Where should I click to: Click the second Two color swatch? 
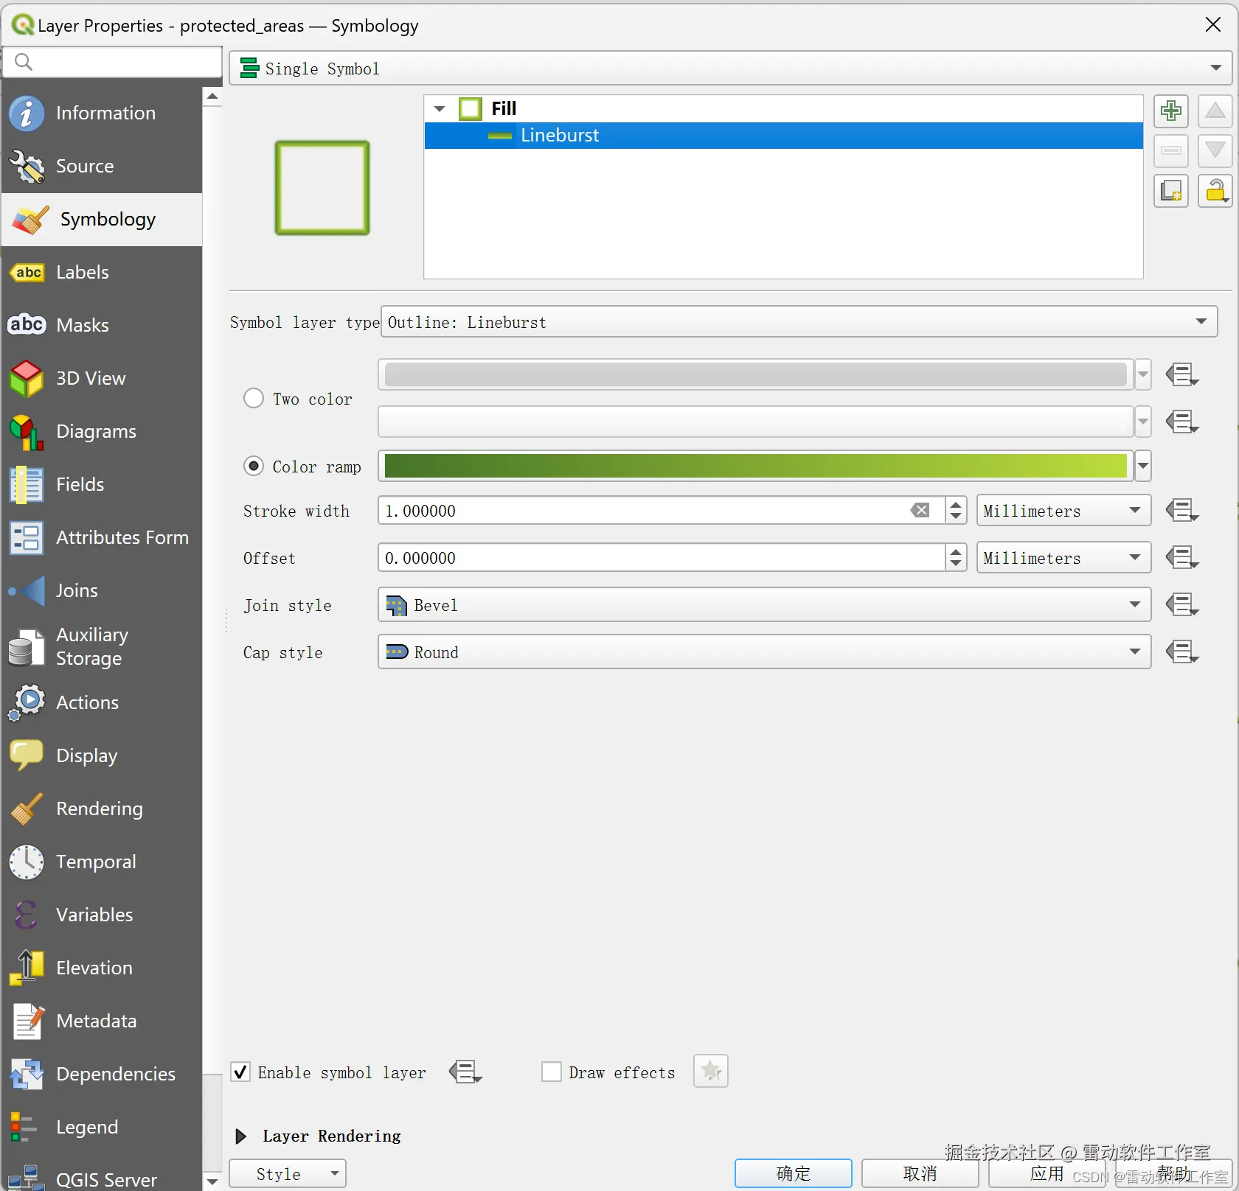pyautogui.click(x=756, y=422)
